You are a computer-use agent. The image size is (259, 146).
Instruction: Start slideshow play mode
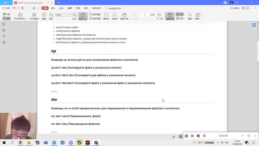(x=44, y=16)
